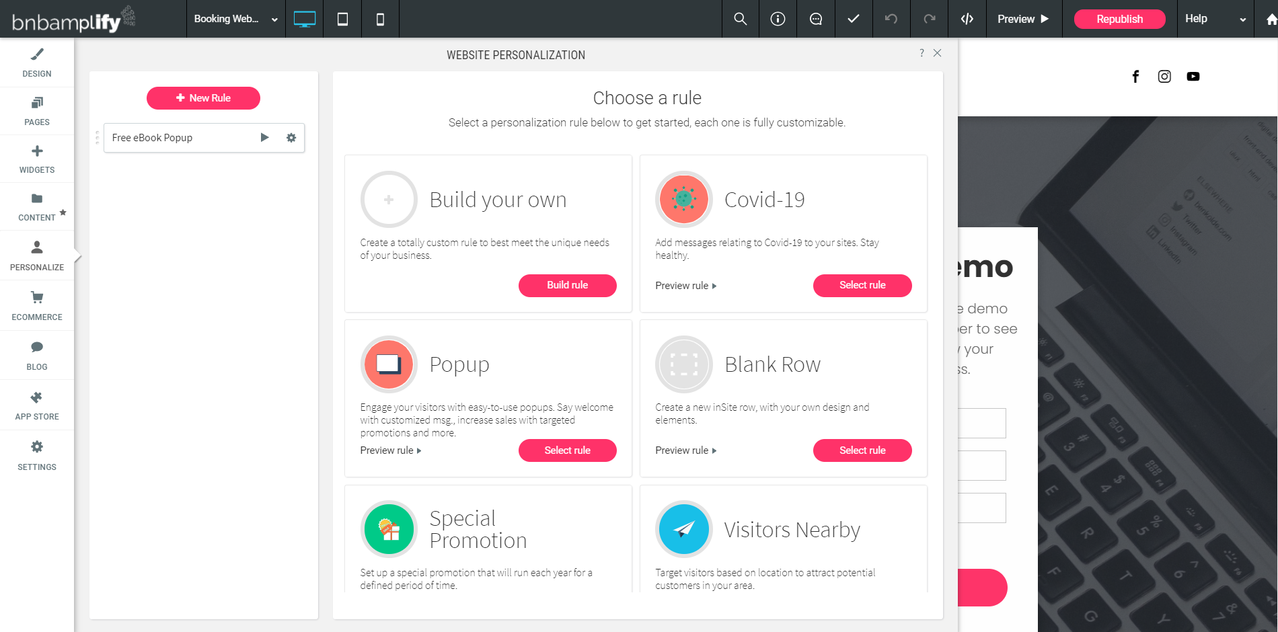Click the site info icon
The height and width of the screenshot is (632, 1278).
(x=778, y=19)
